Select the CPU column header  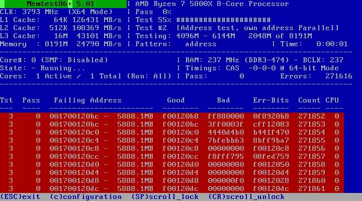(332, 100)
